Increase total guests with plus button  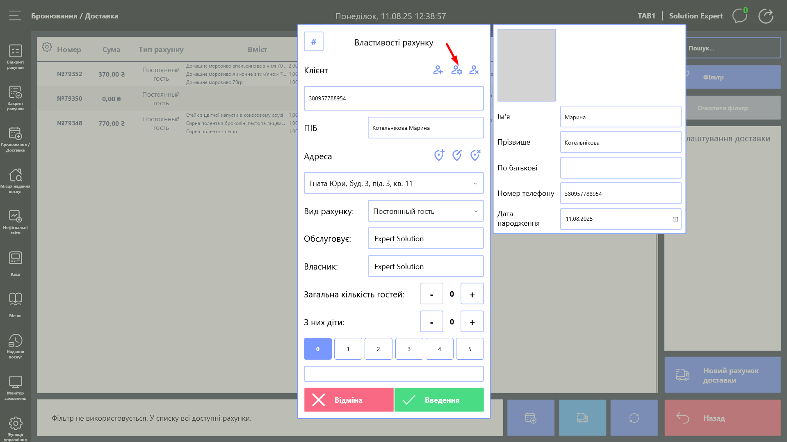pyautogui.click(x=472, y=294)
